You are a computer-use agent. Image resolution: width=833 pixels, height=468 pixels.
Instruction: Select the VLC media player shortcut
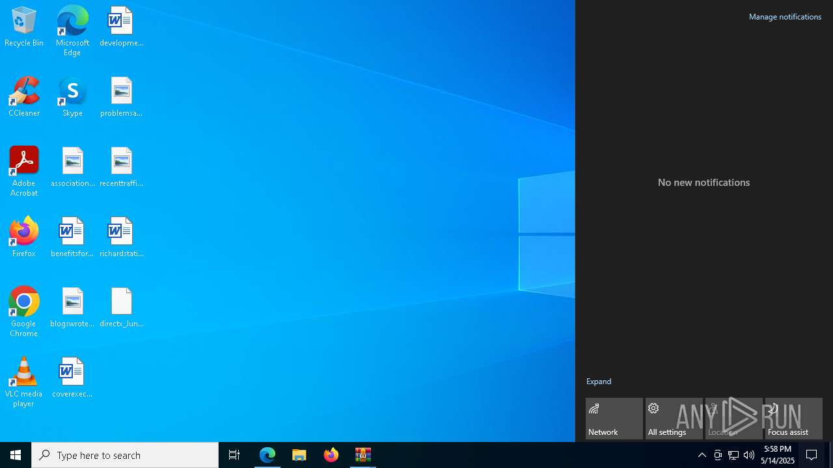tap(24, 382)
